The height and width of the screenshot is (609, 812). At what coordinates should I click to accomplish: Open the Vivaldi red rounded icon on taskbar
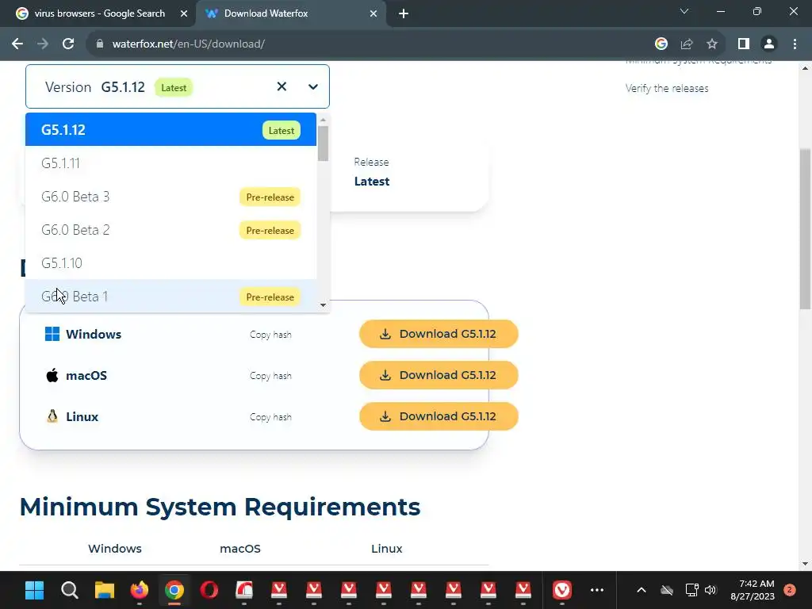[x=562, y=590]
